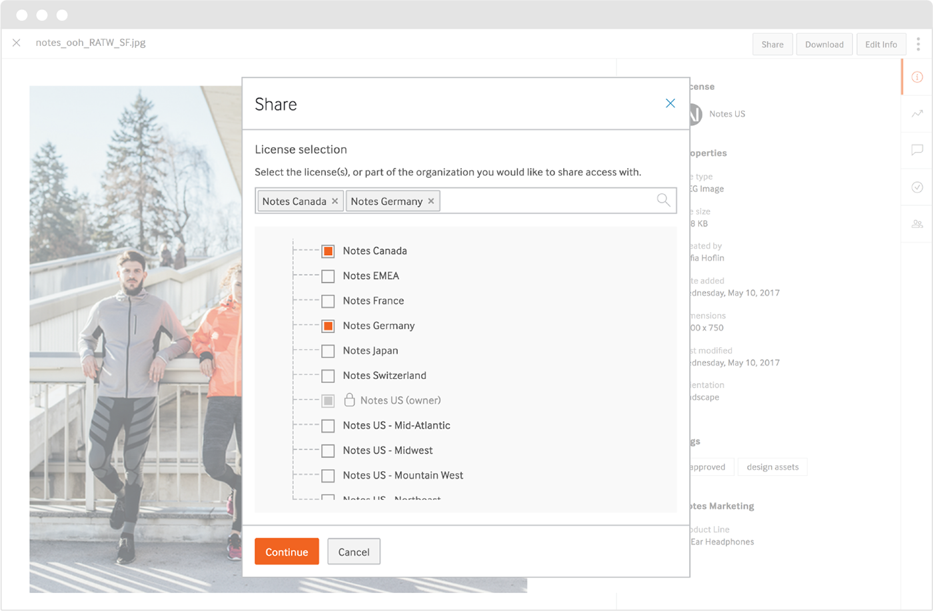Open the comments icon in right sidebar
This screenshot has width=933, height=611.
click(x=917, y=150)
